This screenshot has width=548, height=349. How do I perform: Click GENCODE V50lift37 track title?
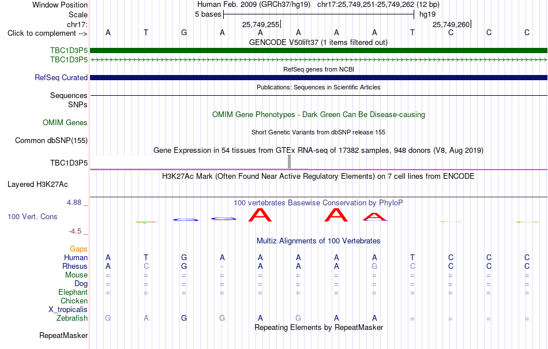[x=318, y=43]
